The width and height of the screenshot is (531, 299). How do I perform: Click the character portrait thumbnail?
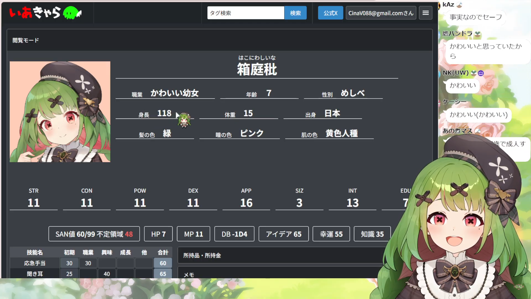[x=60, y=112]
